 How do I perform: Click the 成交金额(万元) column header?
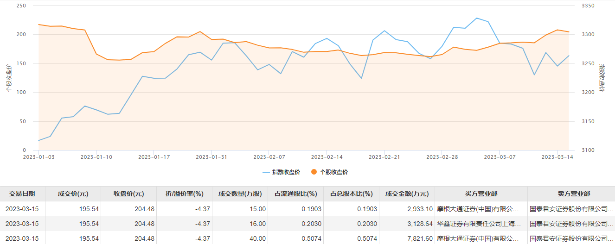(407, 194)
